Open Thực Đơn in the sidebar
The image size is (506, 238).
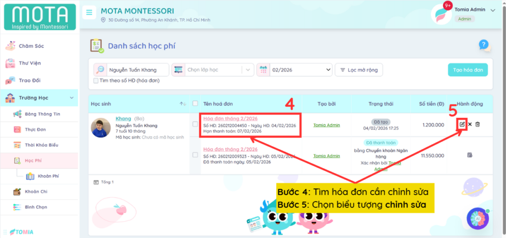tap(36, 129)
